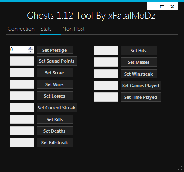Focus input field beside Set Score

pyautogui.click(x=22, y=73)
